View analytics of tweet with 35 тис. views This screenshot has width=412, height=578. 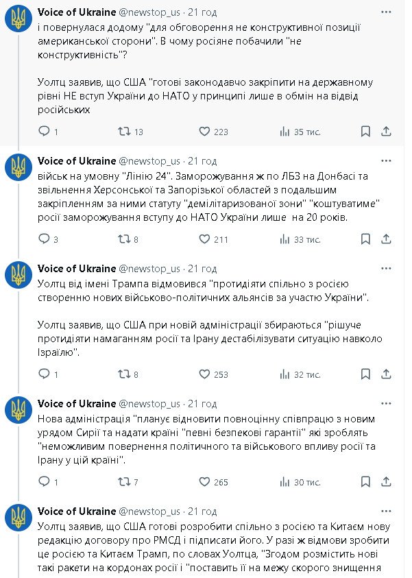pyautogui.click(x=285, y=131)
